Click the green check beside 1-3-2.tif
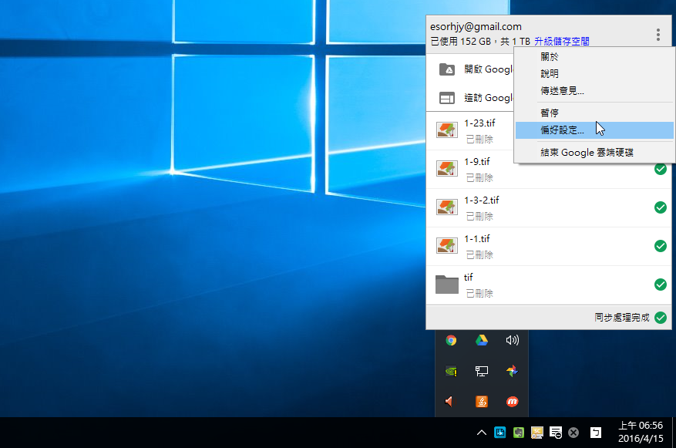676x448 pixels. click(x=660, y=207)
